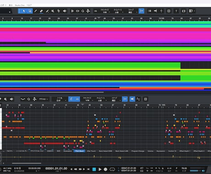Open the editor Quantize 1/16 dropdown
Viewport: 211px width, 174px height.
pos(88,99)
